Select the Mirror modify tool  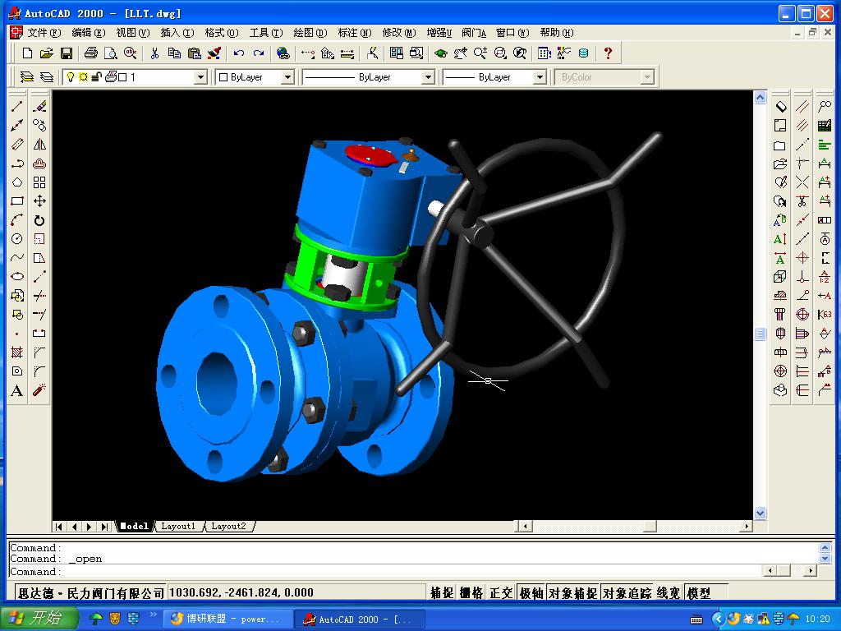[x=39, y=145]
